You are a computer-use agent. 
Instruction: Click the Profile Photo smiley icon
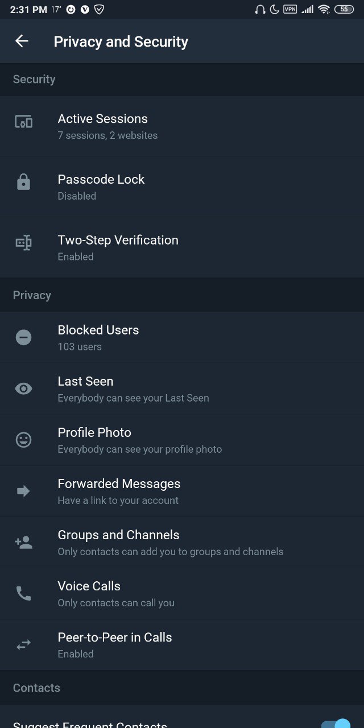point(23,440)
